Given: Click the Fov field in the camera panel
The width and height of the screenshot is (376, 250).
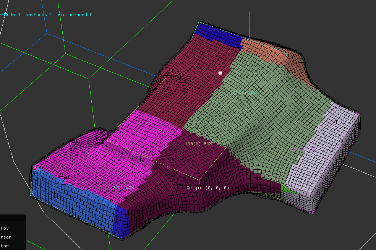Looking at the screenshot, I should click(x=5, y=228).
